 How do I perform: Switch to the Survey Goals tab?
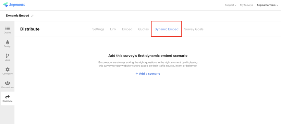tap(194, 29)
